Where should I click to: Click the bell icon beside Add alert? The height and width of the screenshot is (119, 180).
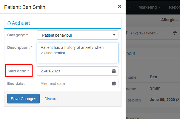(9, 23)
